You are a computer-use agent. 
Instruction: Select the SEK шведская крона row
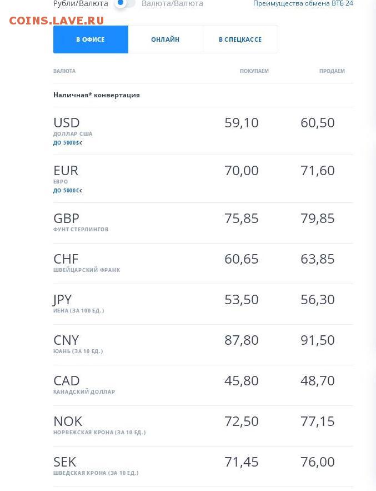pos(203,467)
